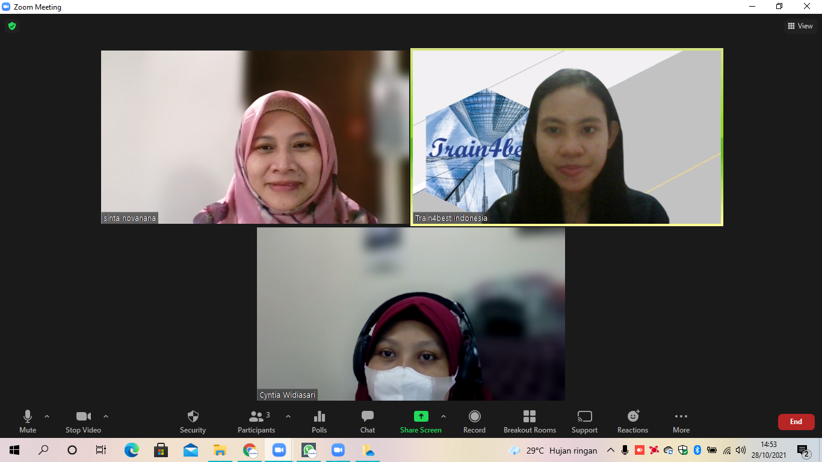
Task: Start recording the meeting
Action: click(474, 421)
